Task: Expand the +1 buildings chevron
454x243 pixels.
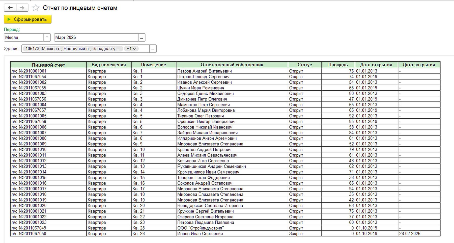Action: [132, 49]
